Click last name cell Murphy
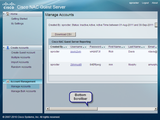 point(132,65)
